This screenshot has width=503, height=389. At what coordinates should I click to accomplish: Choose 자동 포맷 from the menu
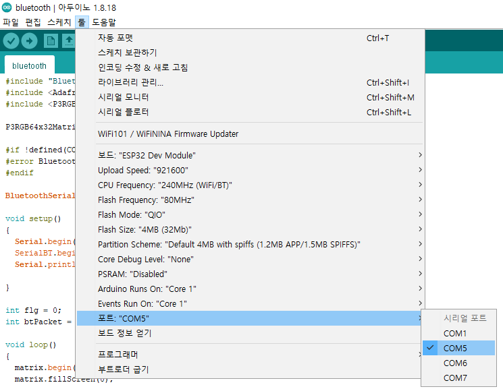[250, 38]
